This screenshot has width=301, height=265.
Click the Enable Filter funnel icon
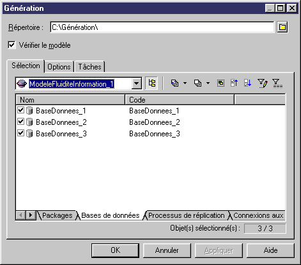[277, 83]
